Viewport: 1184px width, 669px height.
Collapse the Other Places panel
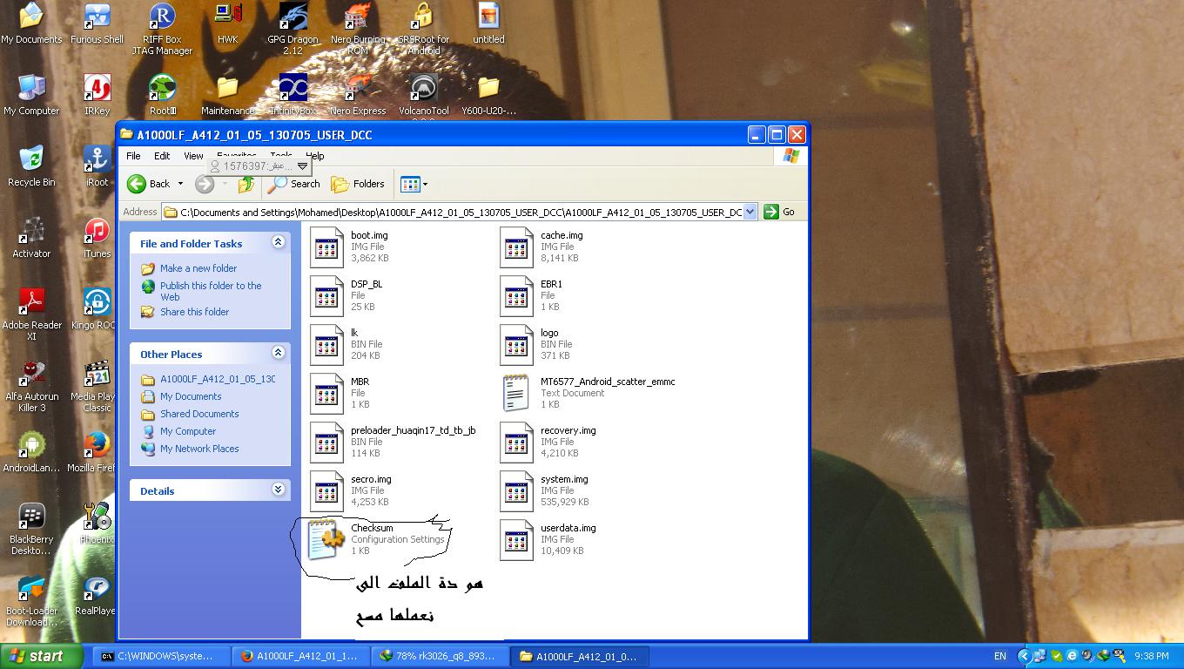tap(278, 353)
